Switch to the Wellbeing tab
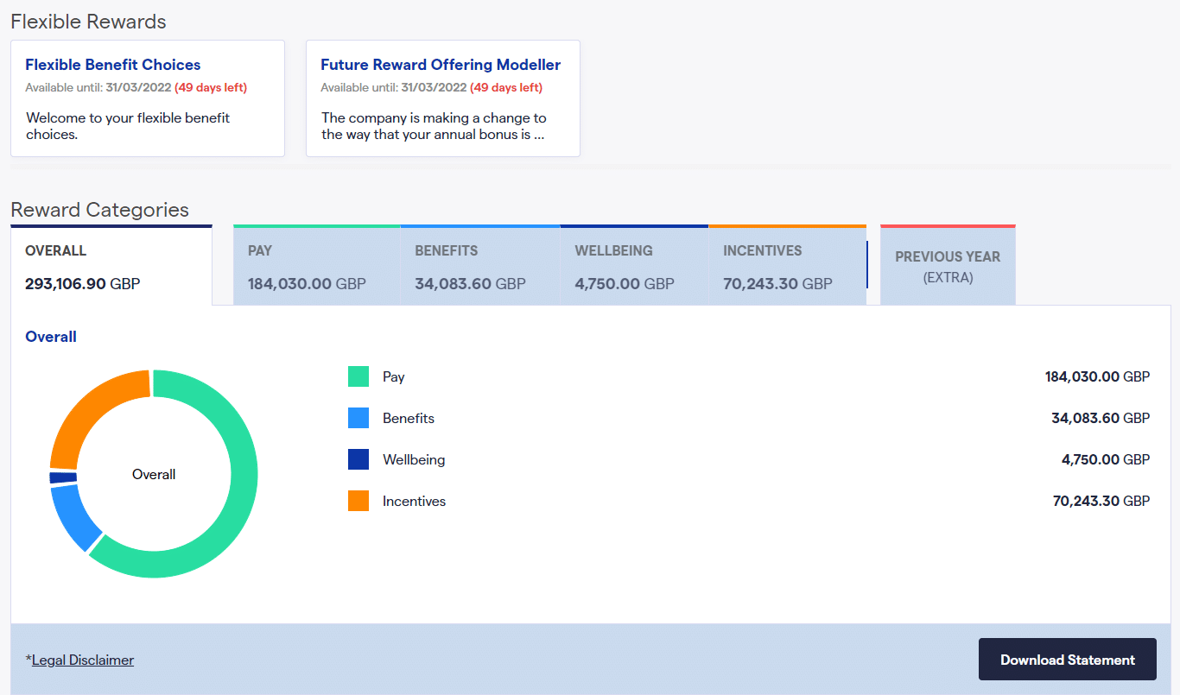Screen dimensions: 1180x695 click(x=635, y=266)
